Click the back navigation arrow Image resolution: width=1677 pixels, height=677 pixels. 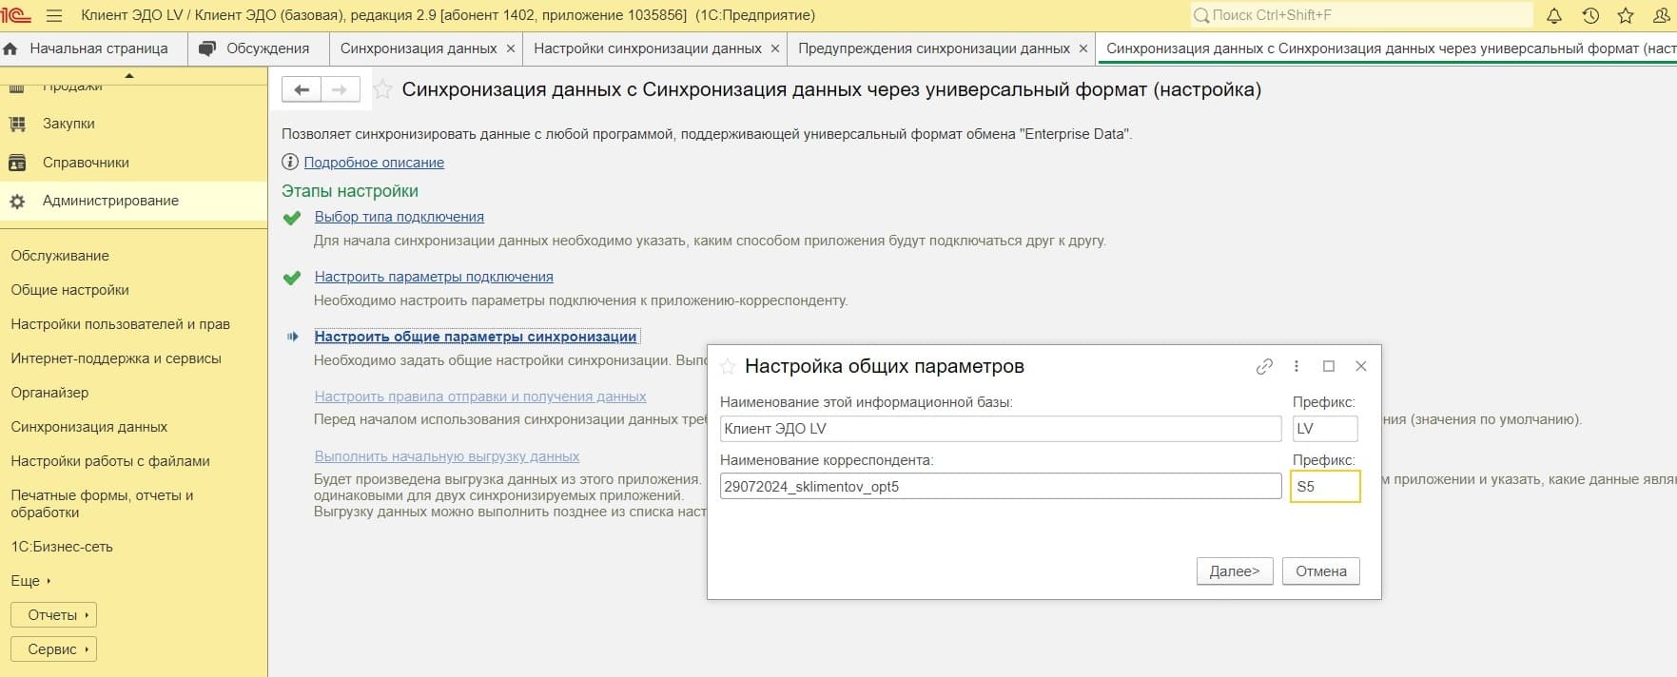coord(302,89)
